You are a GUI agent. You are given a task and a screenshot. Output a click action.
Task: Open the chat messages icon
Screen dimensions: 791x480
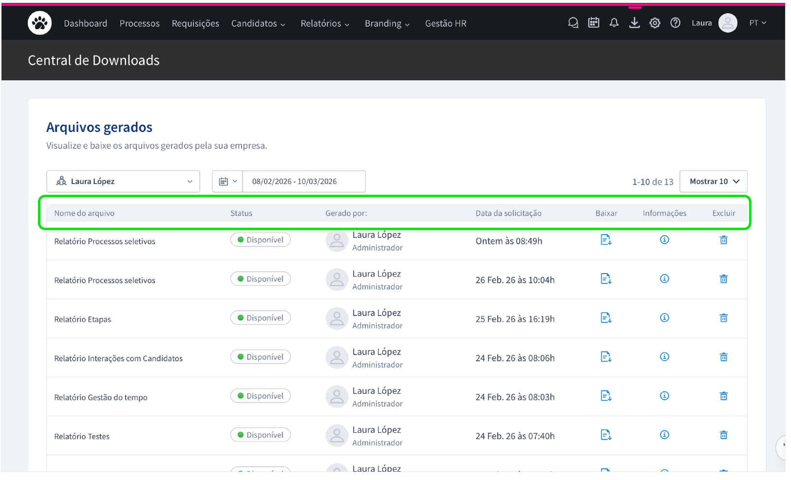573,23
